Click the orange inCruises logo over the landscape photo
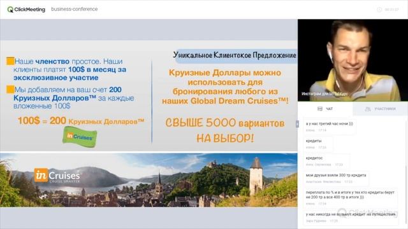The width and height of the screenshot is (408, 229). pos(57,176)
